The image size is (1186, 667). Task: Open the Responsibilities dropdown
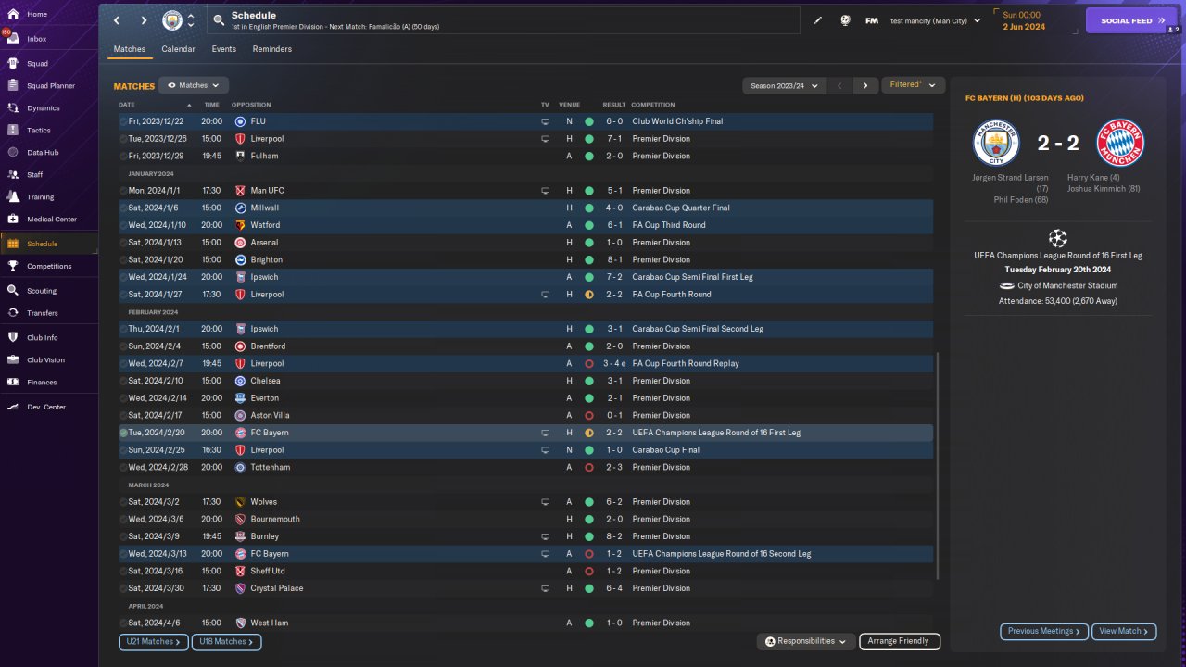click(x=805, y=641)
